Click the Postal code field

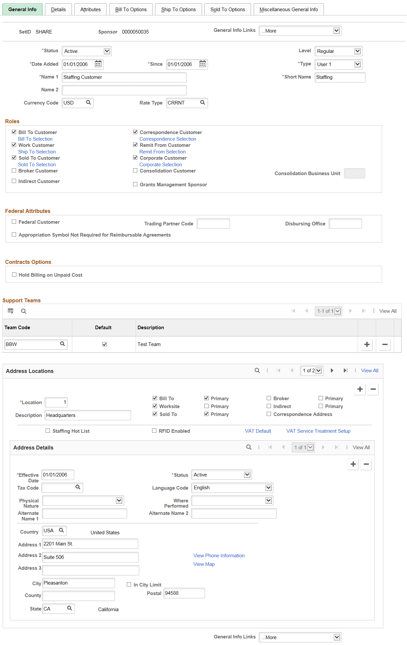click(x=184, y=593)
